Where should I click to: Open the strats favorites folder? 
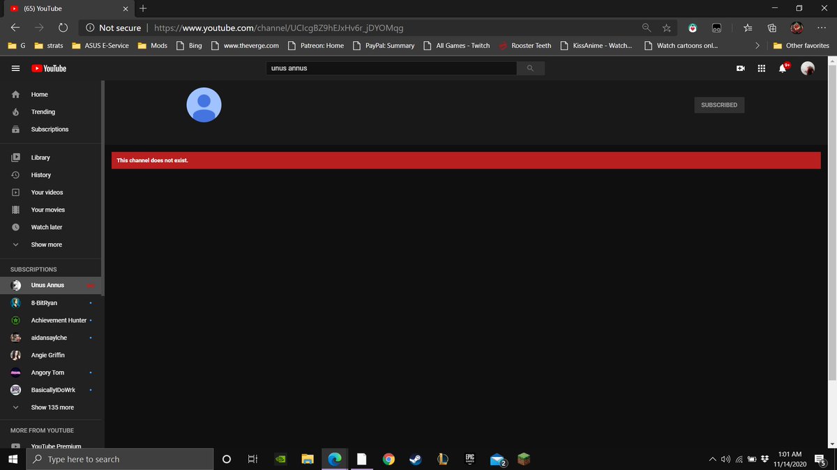coord(49,45)
